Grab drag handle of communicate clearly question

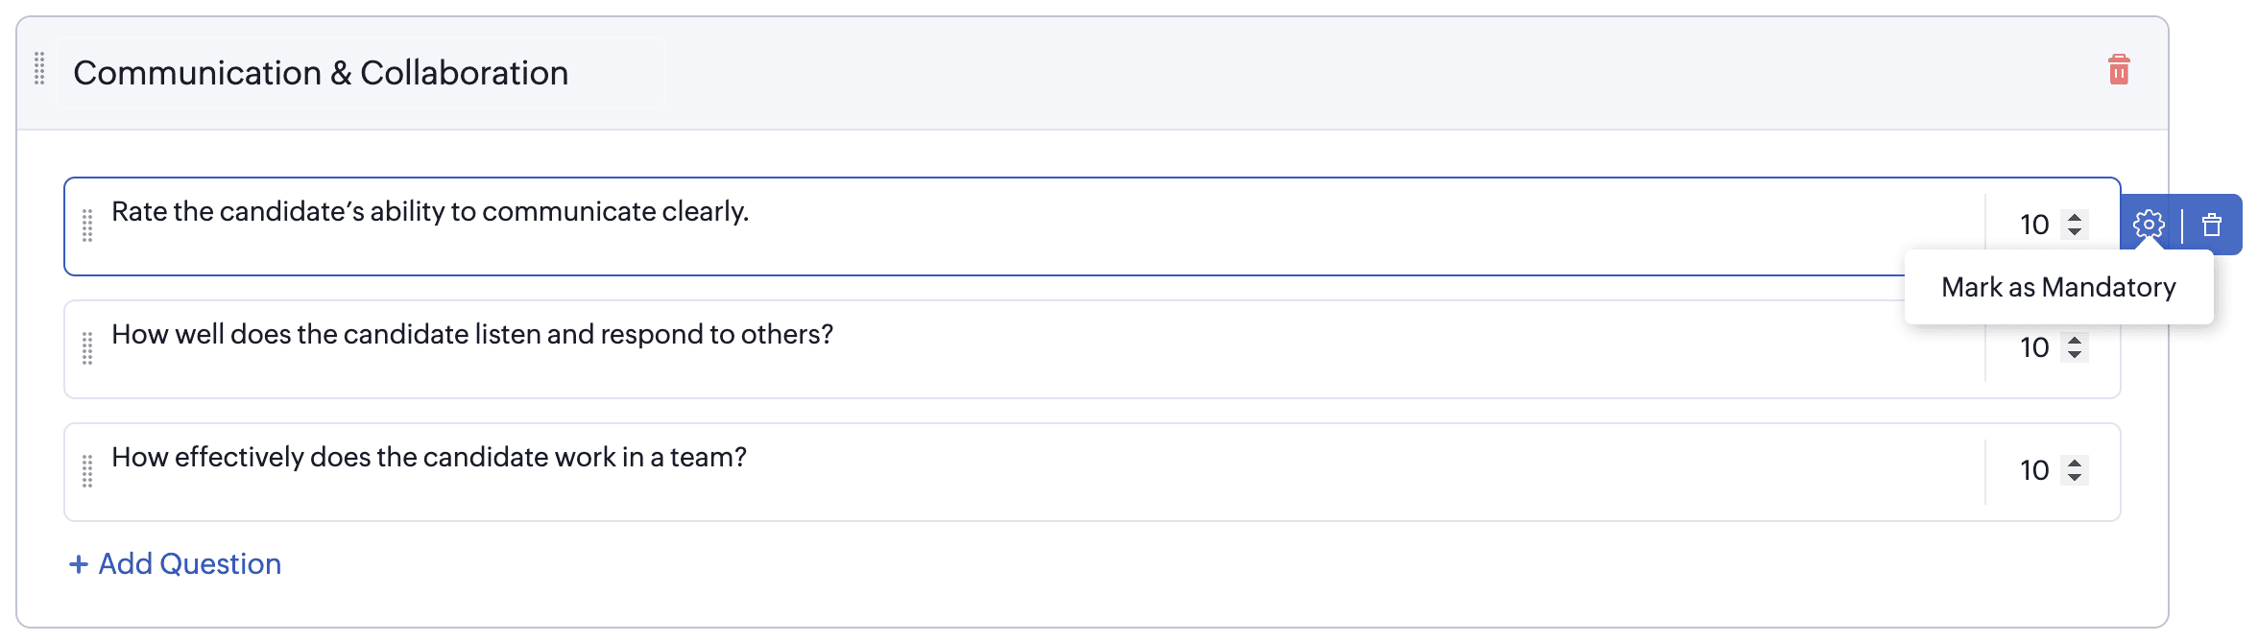click(x=87, y=226)
